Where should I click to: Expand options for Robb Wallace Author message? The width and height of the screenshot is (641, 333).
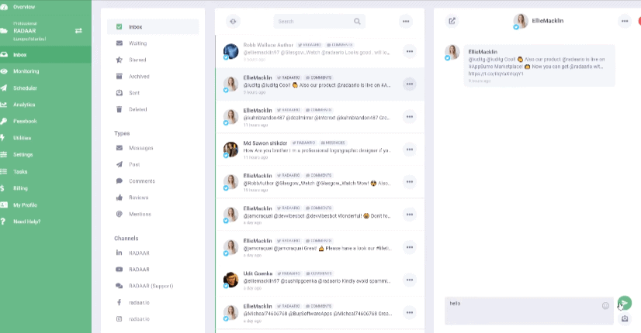[409, 51]
